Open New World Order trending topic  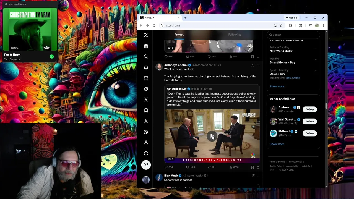(281, 51)
